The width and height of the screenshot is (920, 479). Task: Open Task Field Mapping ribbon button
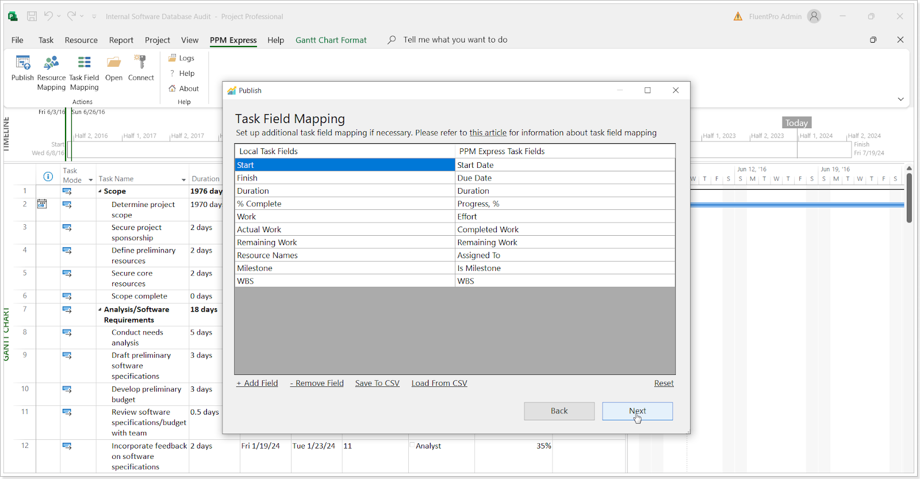click(x=84, y=72)
